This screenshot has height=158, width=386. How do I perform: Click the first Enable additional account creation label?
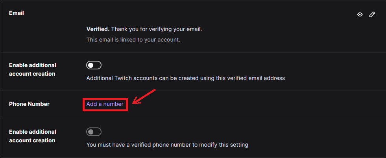coord(33,69)
